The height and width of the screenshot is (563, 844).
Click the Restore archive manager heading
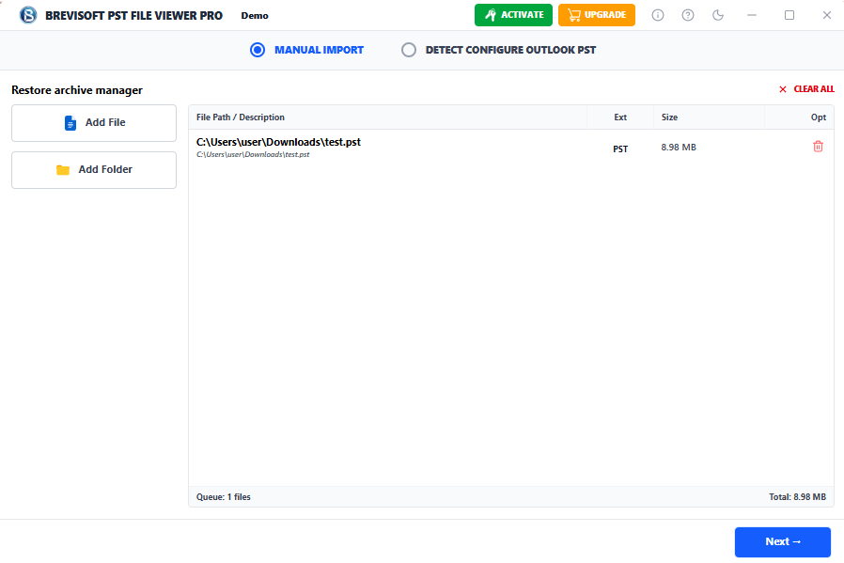click(x=77, y=90)
